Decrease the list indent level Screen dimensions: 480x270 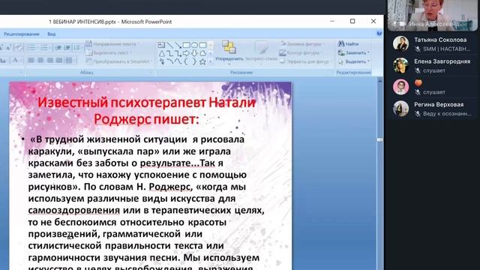pyautogui.click(x=58, y=47)
